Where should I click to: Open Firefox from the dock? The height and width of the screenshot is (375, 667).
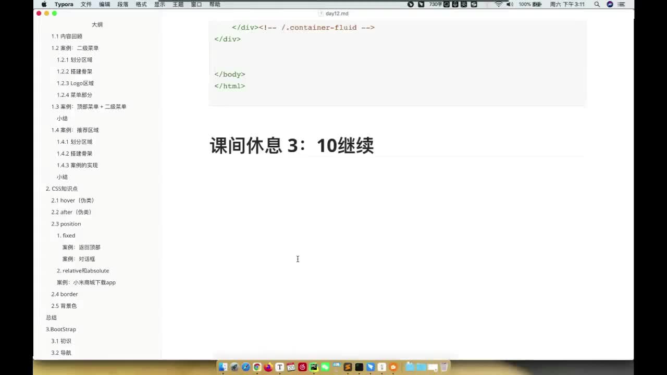point(268,367)
